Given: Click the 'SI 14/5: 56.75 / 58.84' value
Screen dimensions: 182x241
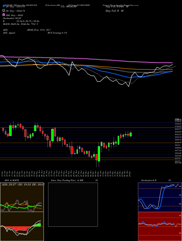Looking at the screenshot, I should click(28, 22).
